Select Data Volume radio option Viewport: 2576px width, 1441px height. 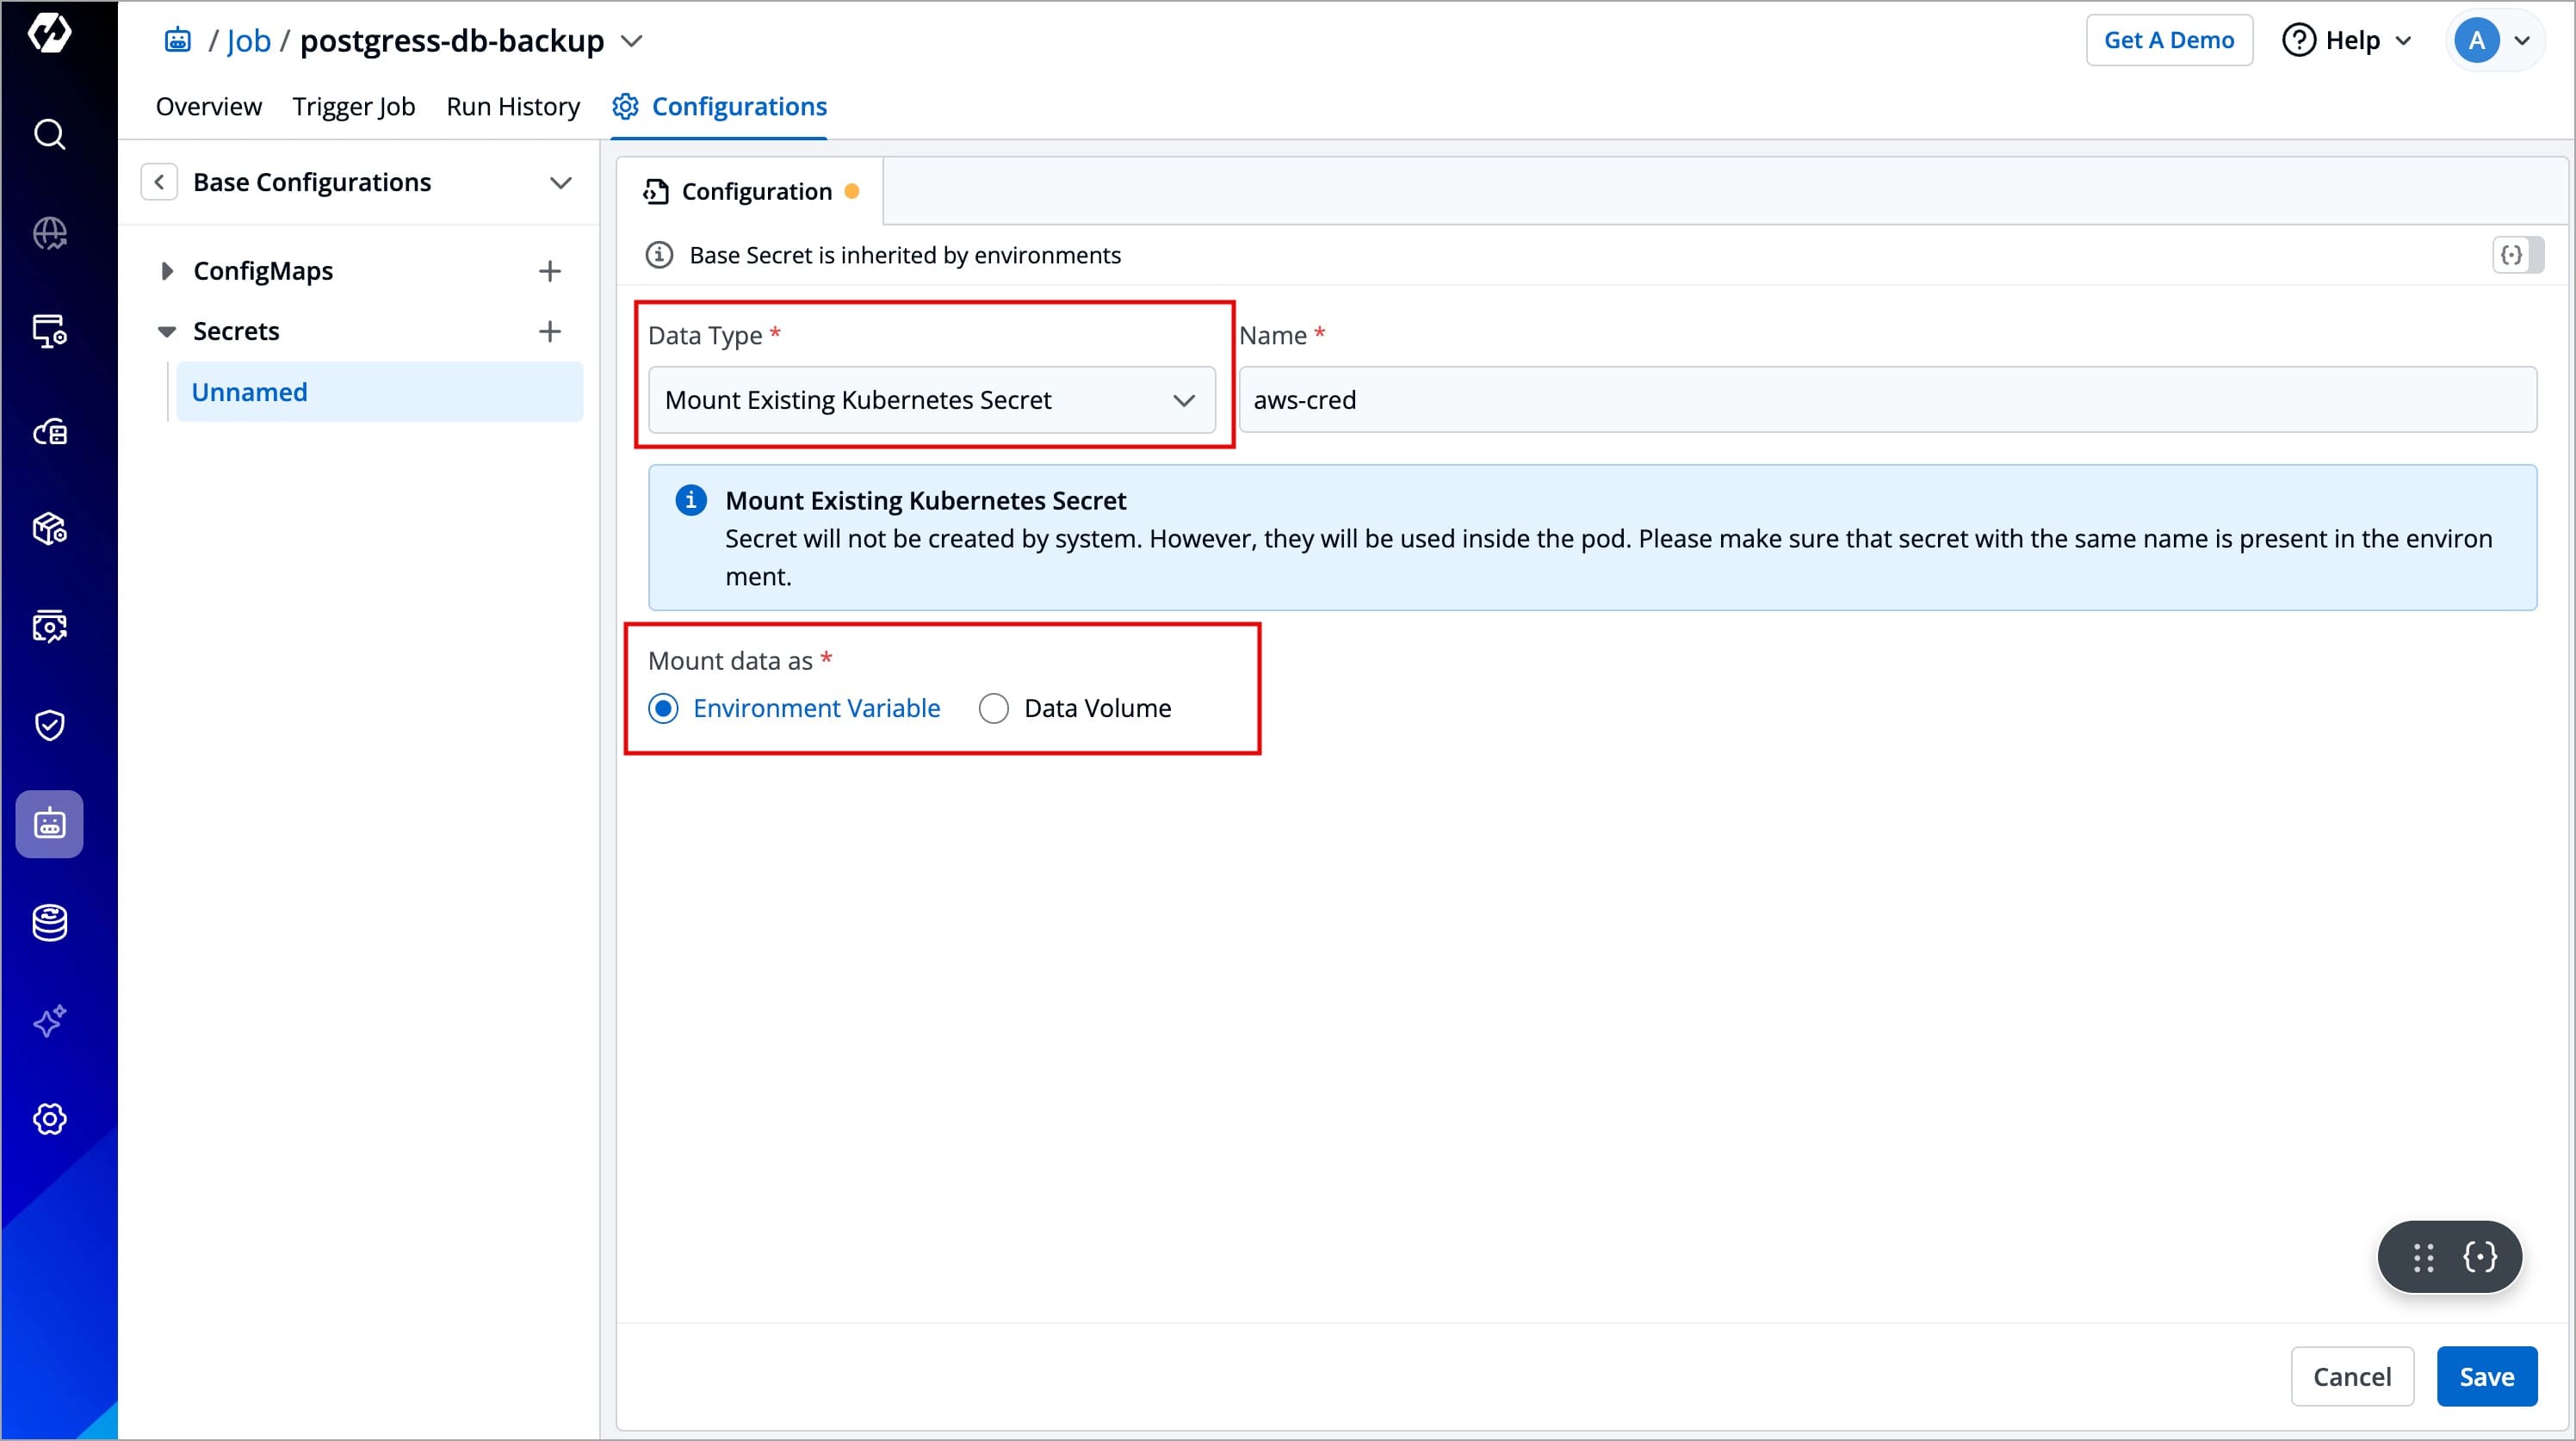point(994,708)
